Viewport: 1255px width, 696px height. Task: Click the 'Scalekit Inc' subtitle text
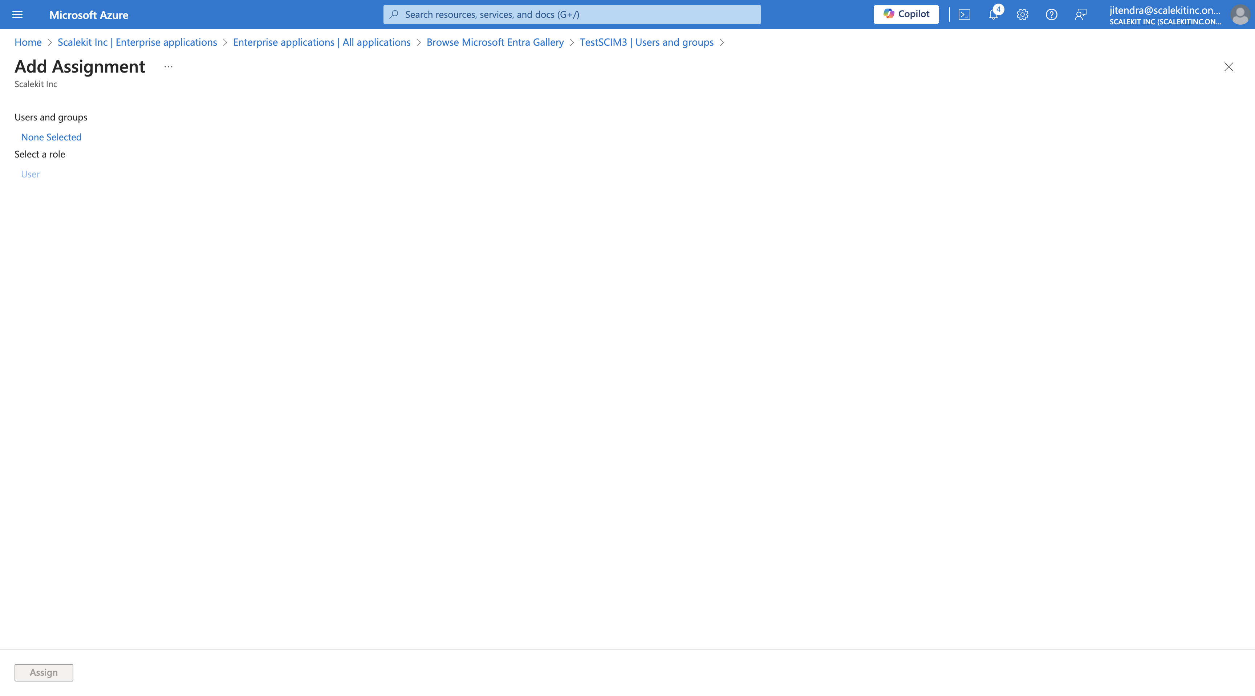coord(36,84)
